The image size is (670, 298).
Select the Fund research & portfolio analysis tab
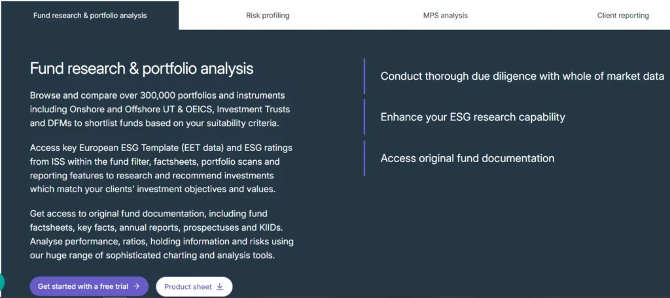coord(90,15)
